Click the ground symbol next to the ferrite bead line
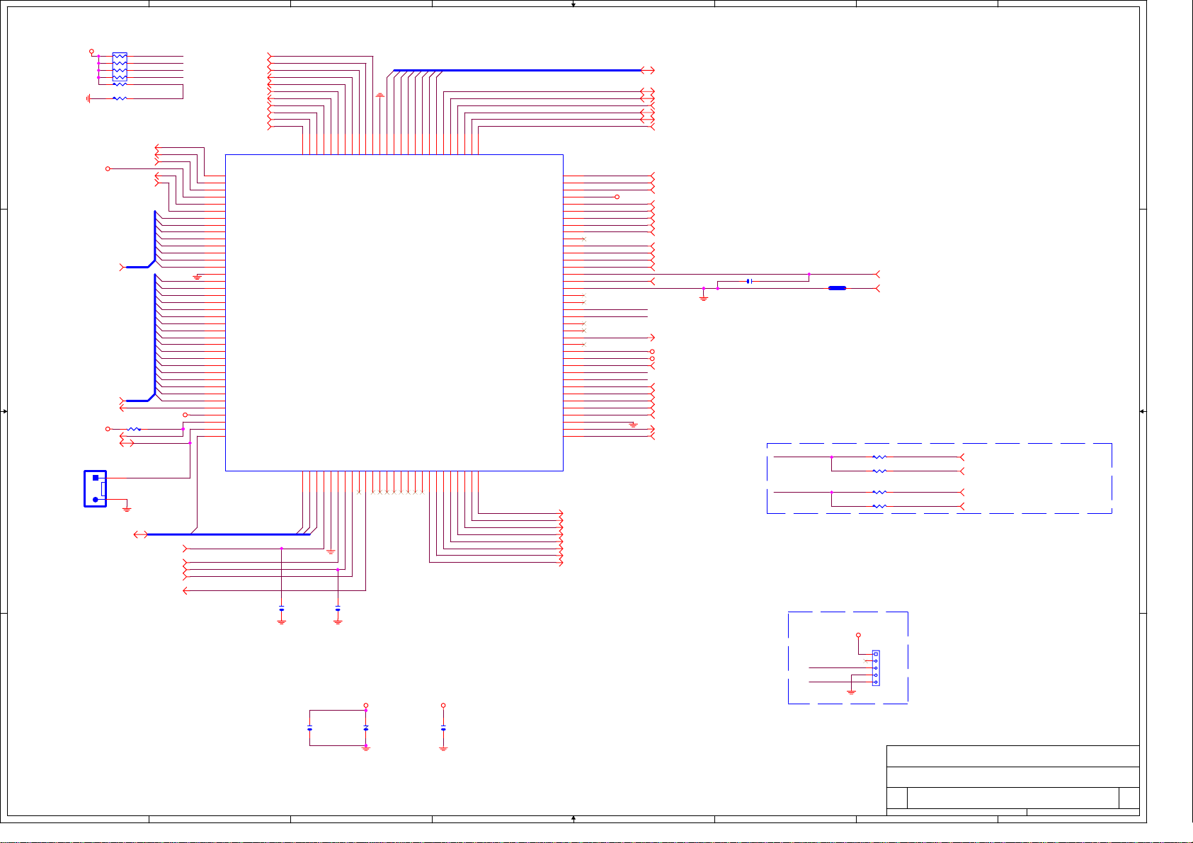Screen dimensions: 1193x843 703,297
